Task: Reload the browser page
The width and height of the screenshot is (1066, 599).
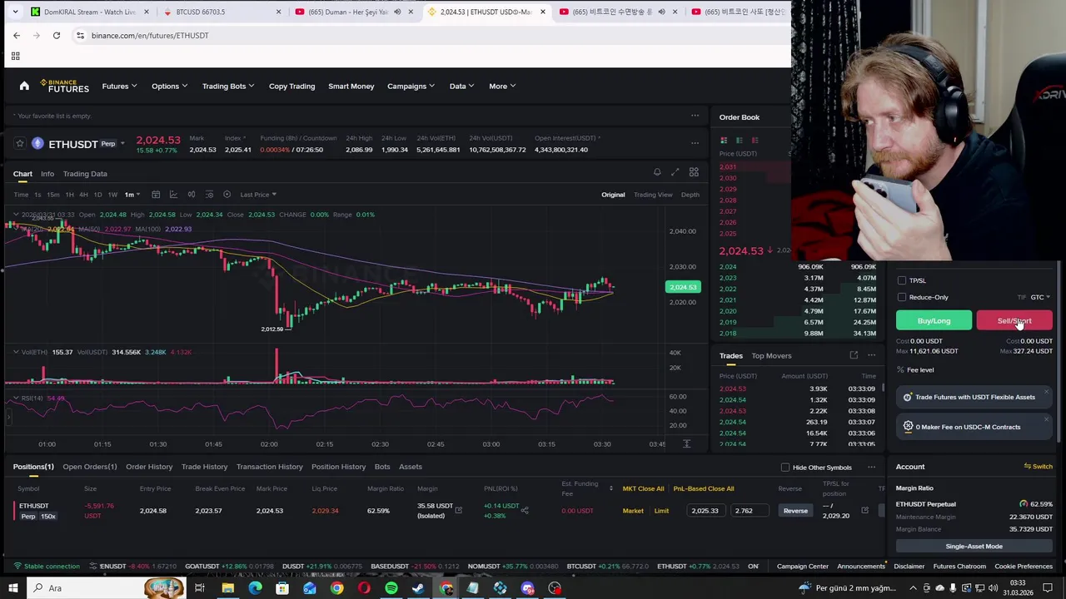Action: click(x=57, y=35)
